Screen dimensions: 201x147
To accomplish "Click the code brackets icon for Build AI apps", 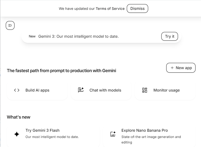I will 17,90.
